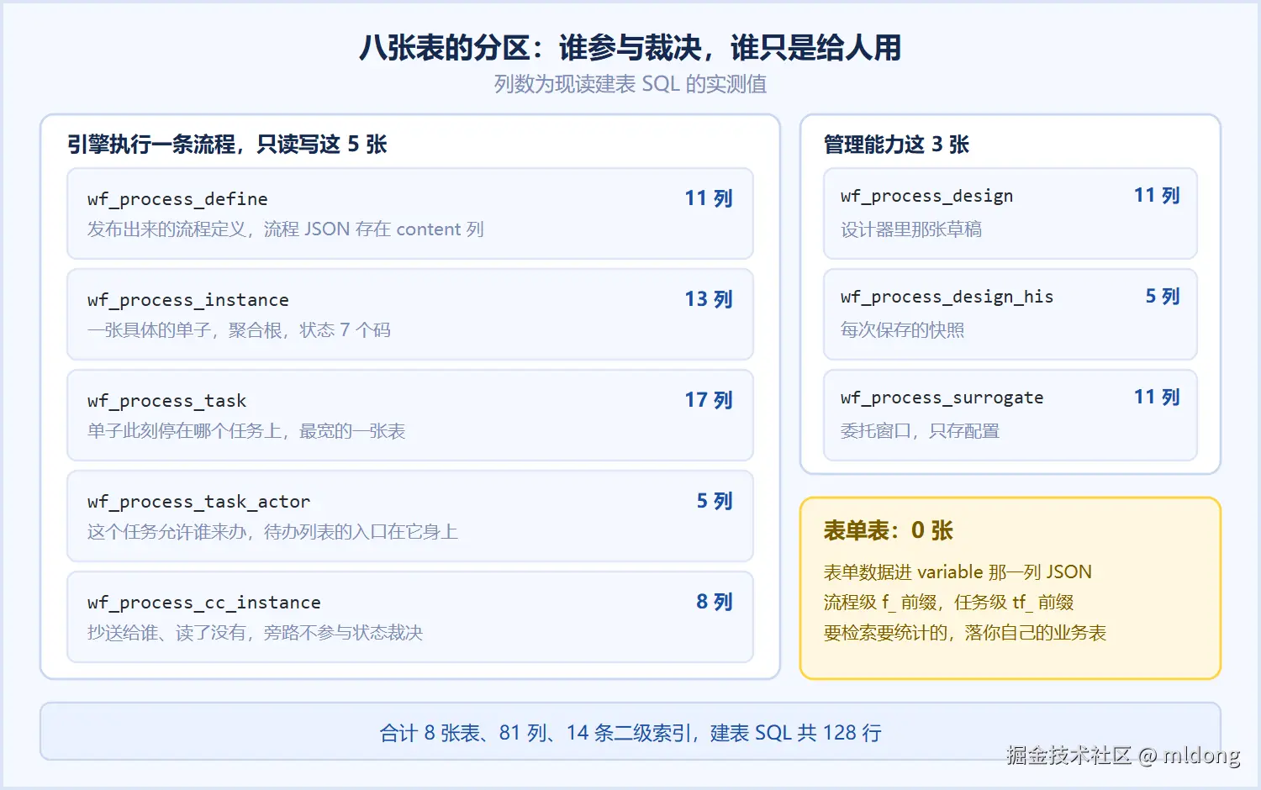1261x790 pixels.
Task: Click the 5 列 count for wf_process_design_his
Action: [1163, 297]
